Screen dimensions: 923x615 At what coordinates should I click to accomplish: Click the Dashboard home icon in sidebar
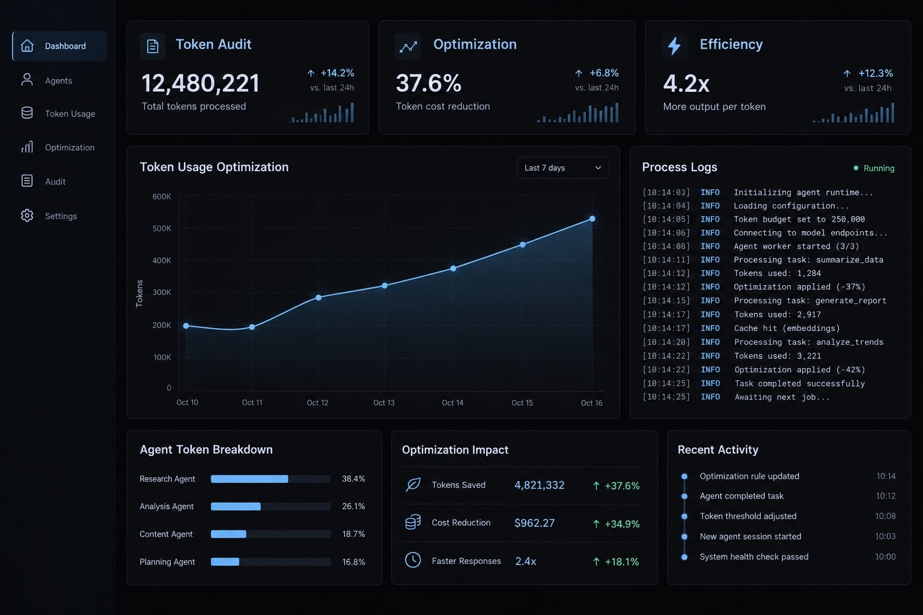(27, 46)
